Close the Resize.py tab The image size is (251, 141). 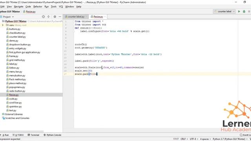(105, 16)
